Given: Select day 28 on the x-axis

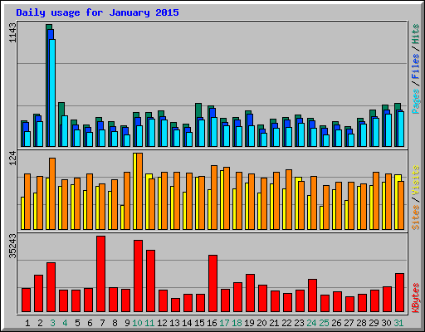Looking at the screenshot, I should click(x=361, y=323).
